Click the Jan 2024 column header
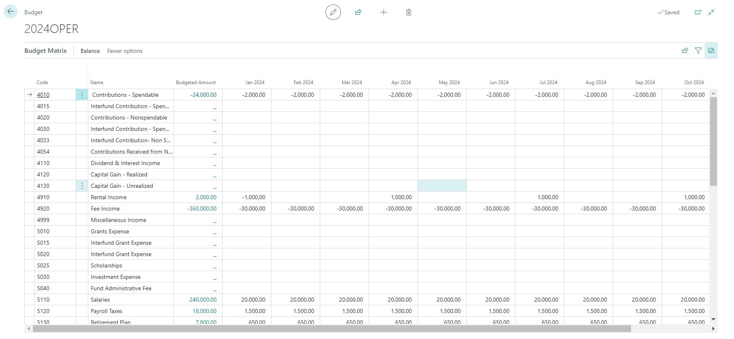The image size is (734, 339). [x=255, y=83]
